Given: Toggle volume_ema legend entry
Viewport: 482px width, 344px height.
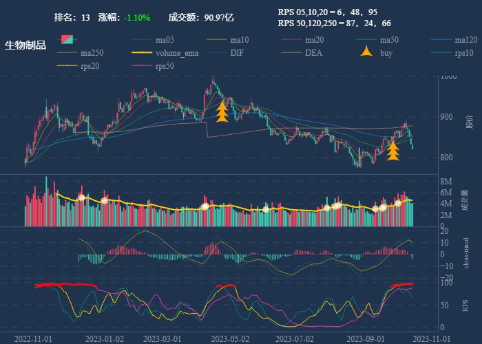Looking at the screenshot, I should (x=165, y=53).
